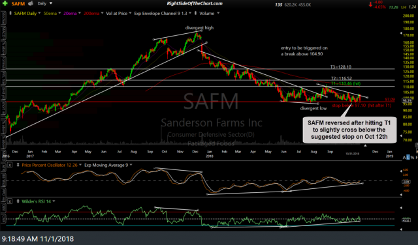
Task: Click the T1=110.46 (hit) target label
Action: coord(346,83)
